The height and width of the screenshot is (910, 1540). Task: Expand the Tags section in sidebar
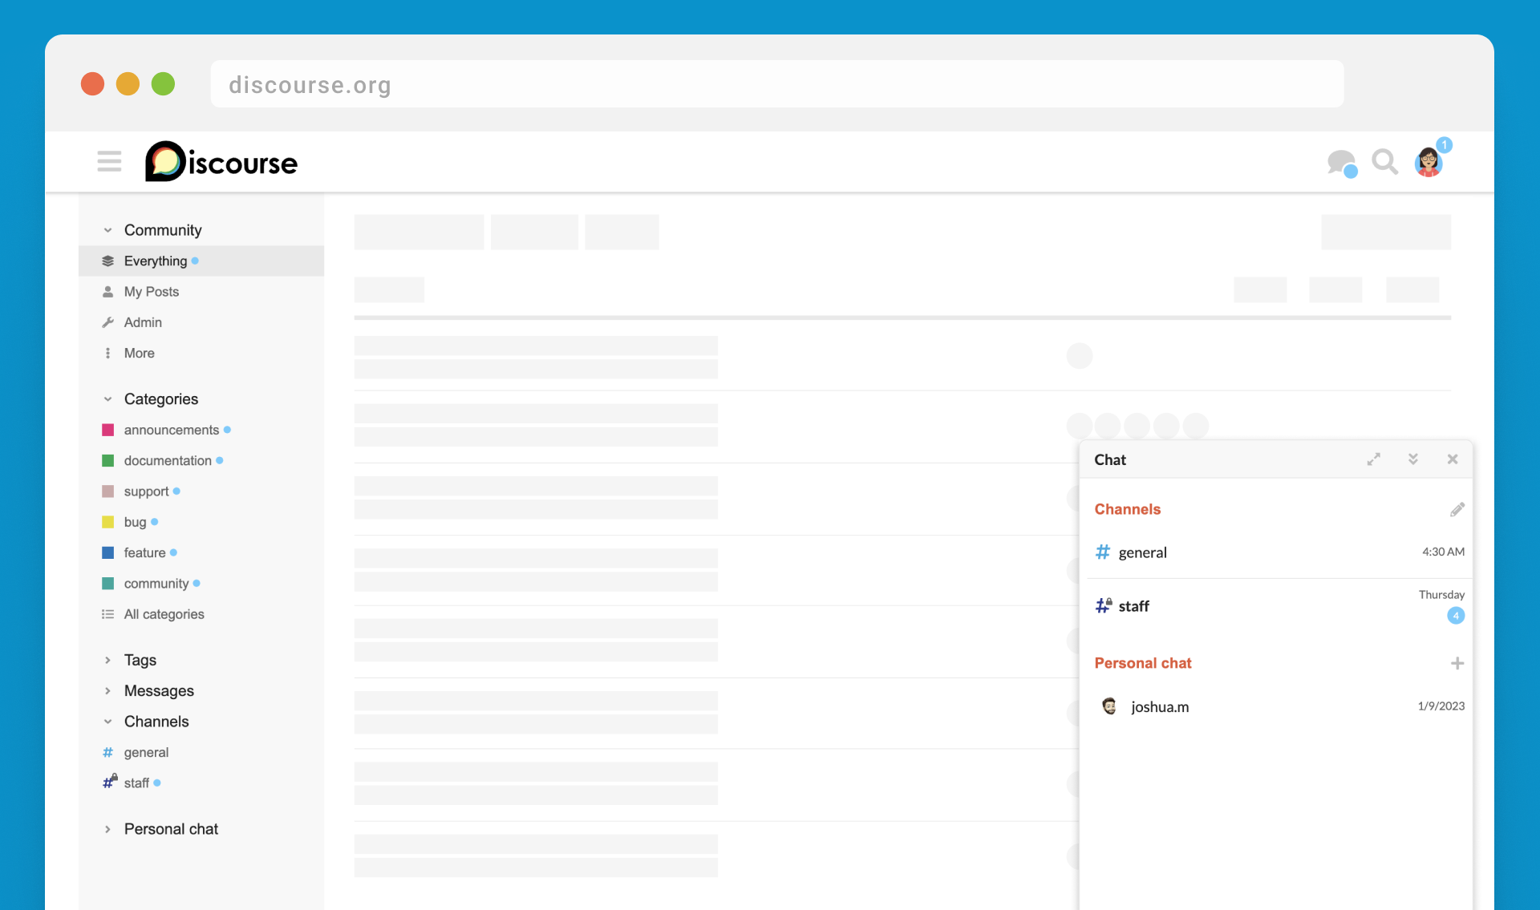click(x=107, y=659)
